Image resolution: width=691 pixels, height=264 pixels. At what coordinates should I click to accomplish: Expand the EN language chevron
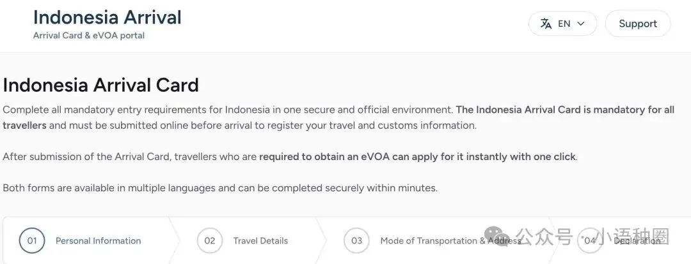tap(581, 24)
